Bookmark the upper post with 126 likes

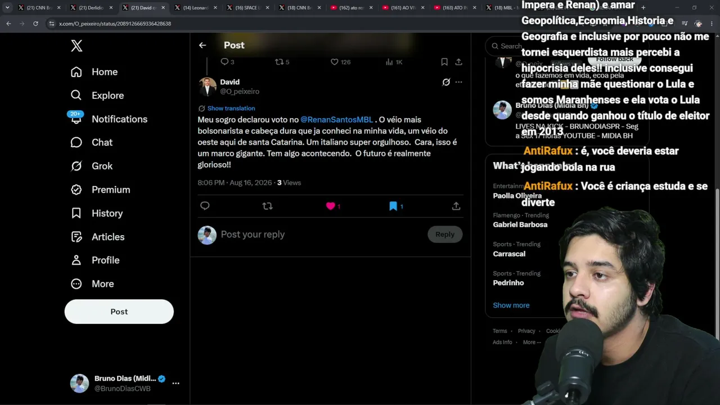(x=444, y=62)
